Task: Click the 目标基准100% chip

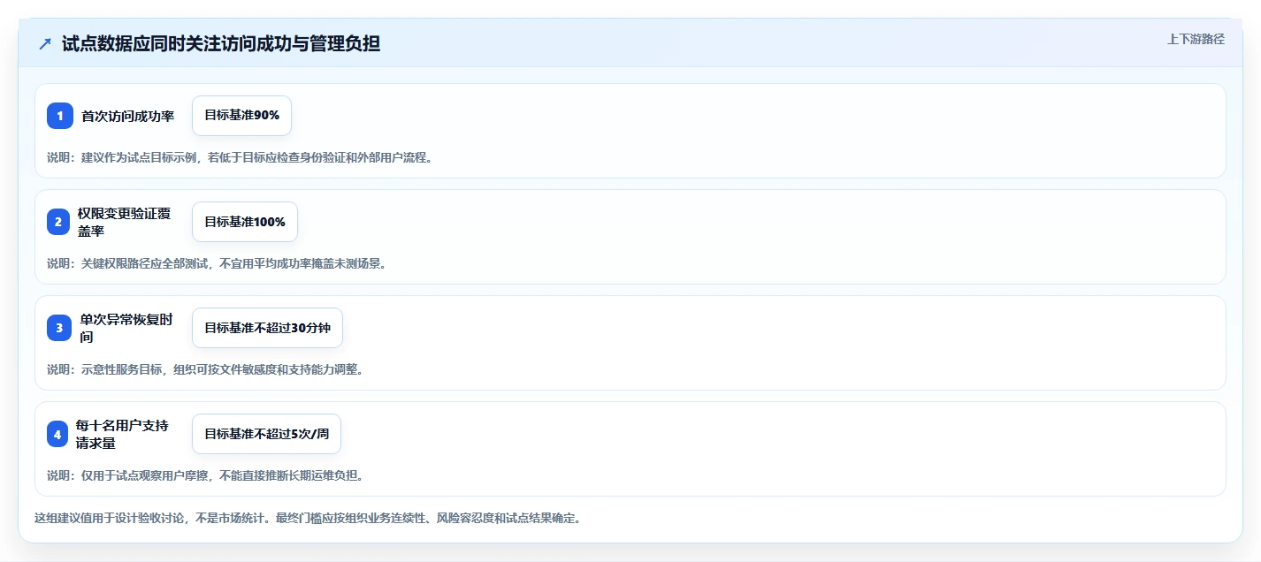Action: point(245,222)
